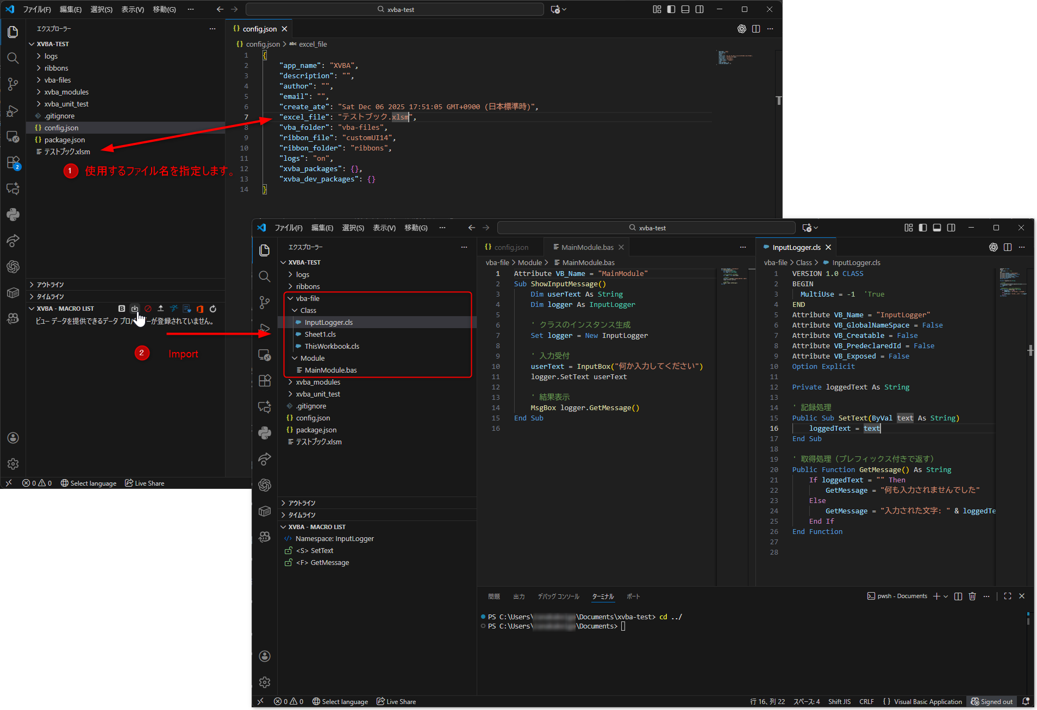Click Select language in front window status bar
The width and height of the screenshot is (1037, 710).
click(340, 702)
